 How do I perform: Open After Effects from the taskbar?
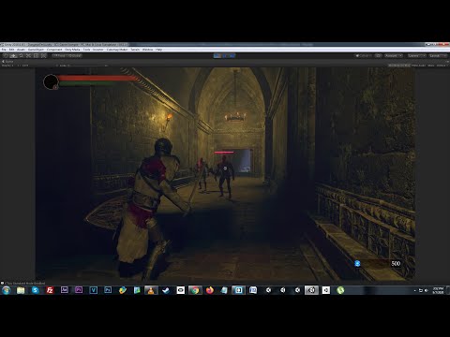point(65,290)
